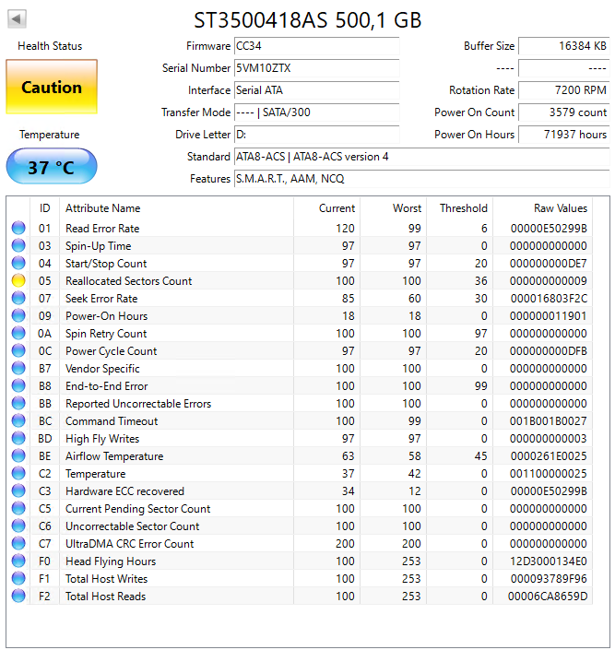Click raw value 12D3000134E0
This screenshot has width=615, height=650.
click(x=549, y=561)
